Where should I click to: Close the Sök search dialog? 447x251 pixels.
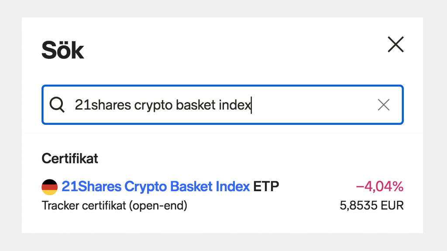[395, 45]
